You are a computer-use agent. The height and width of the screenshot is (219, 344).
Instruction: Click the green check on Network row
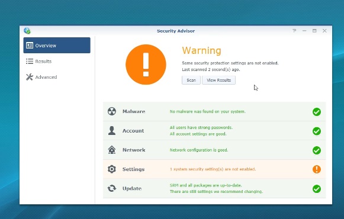[317, 150]
